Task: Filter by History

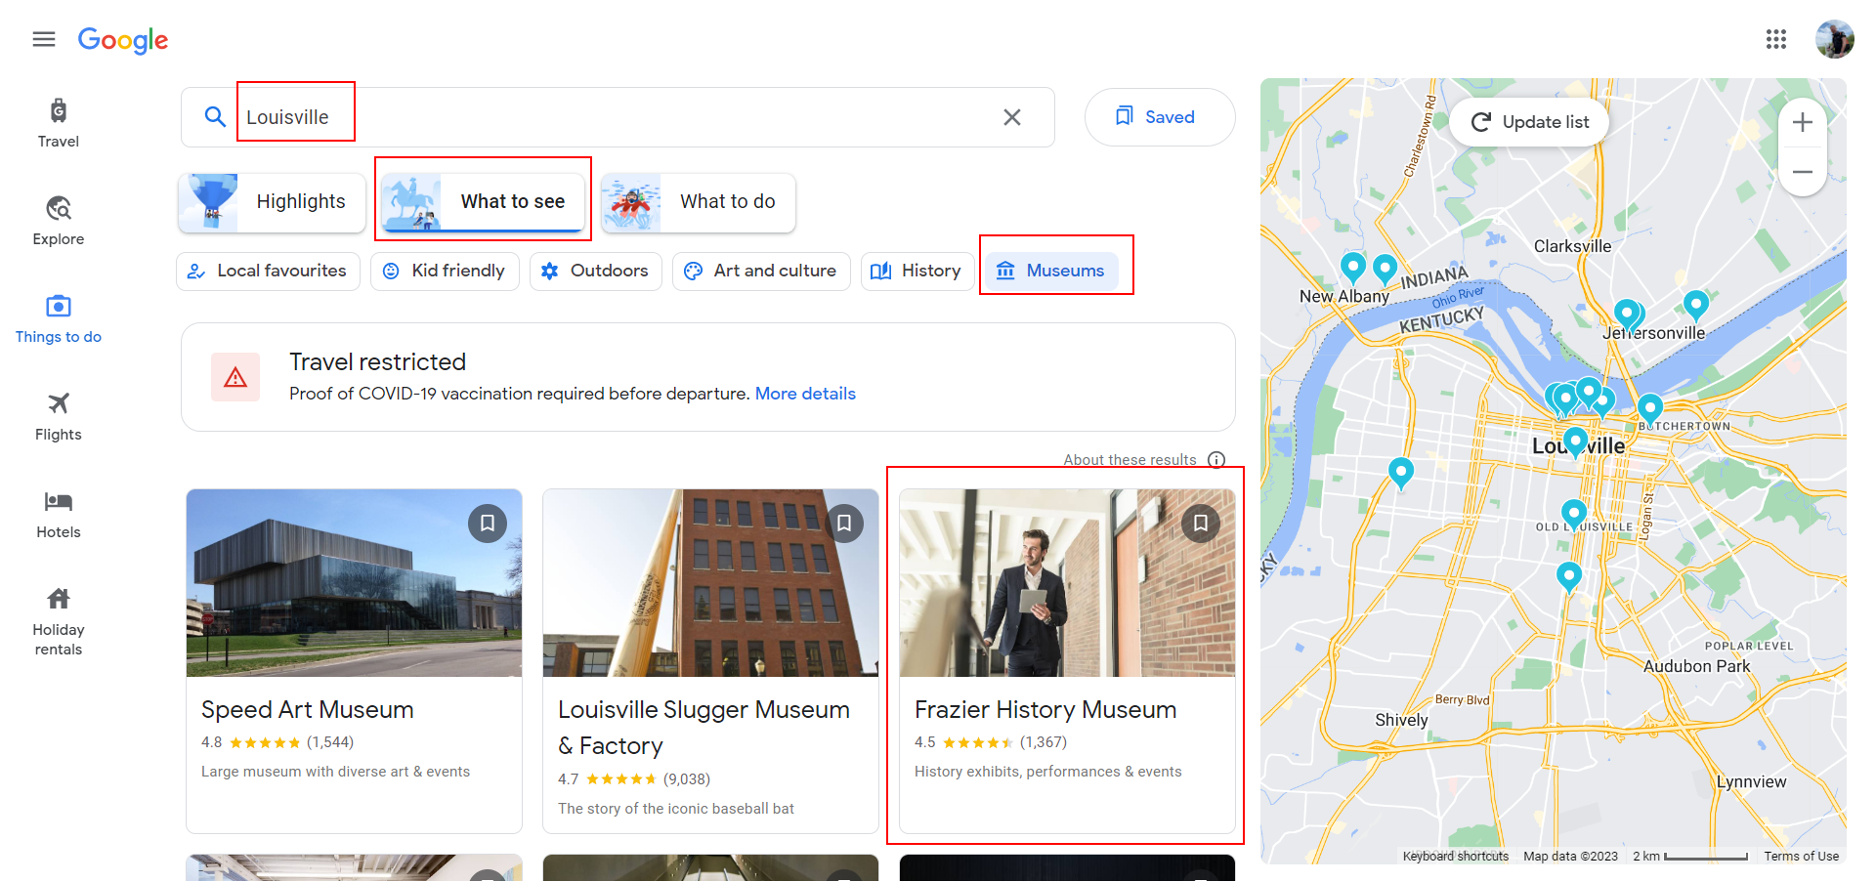Action: point(917,271)
